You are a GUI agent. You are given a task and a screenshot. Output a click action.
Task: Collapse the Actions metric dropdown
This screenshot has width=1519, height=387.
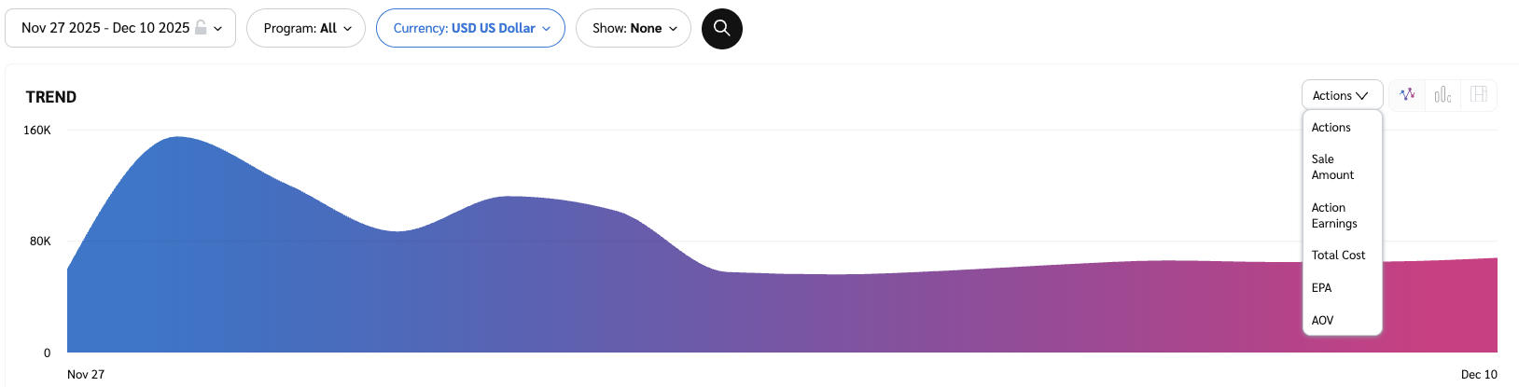click(1341, 95)
